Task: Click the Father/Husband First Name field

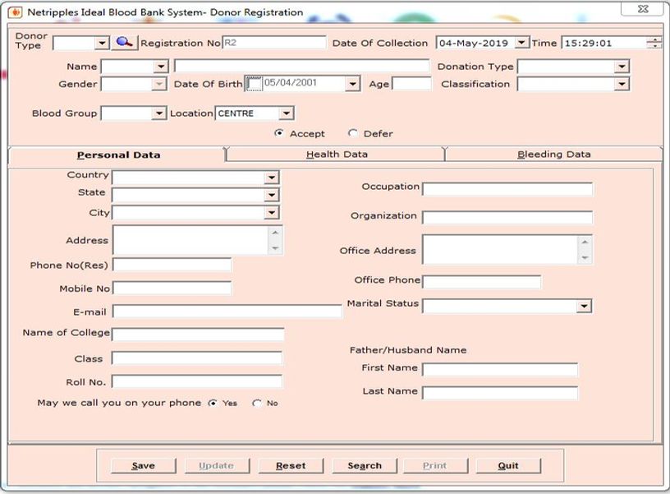Action: click(x=500, y=370)
